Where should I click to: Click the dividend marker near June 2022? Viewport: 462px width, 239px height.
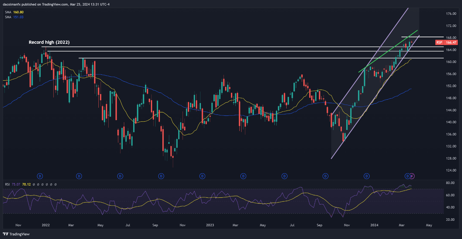pyautogui.click(x=120, y=176)
